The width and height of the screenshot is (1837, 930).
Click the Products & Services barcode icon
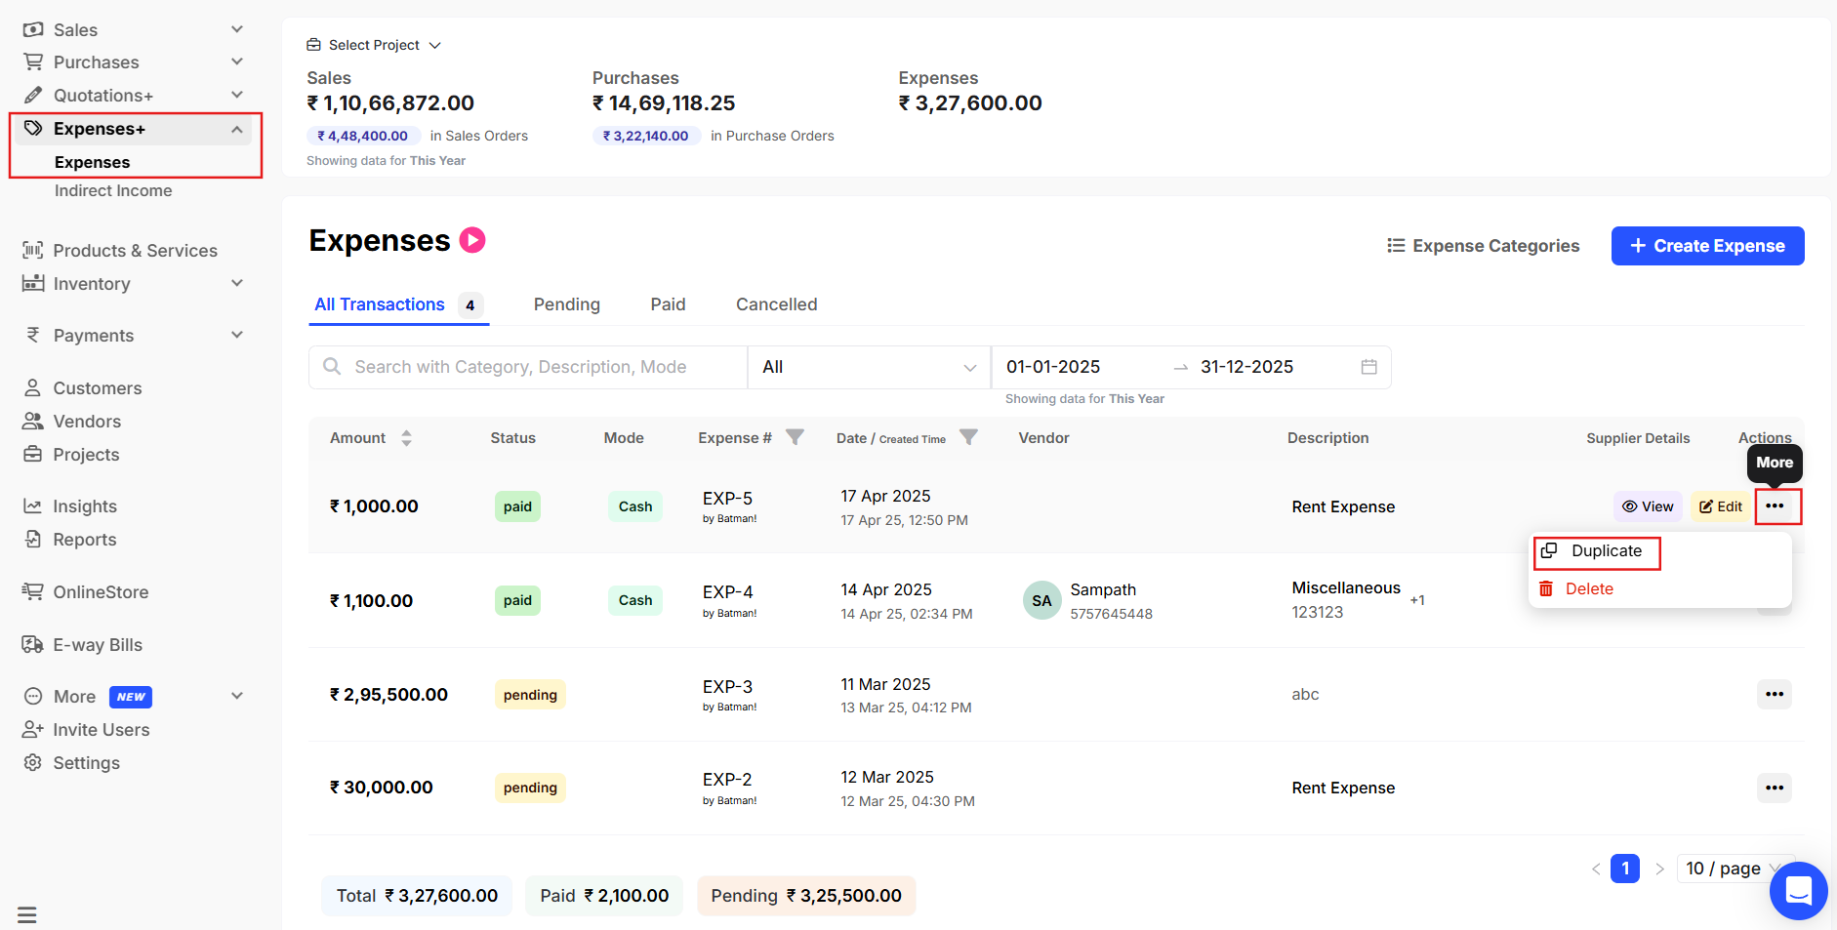tap(33, 250)
